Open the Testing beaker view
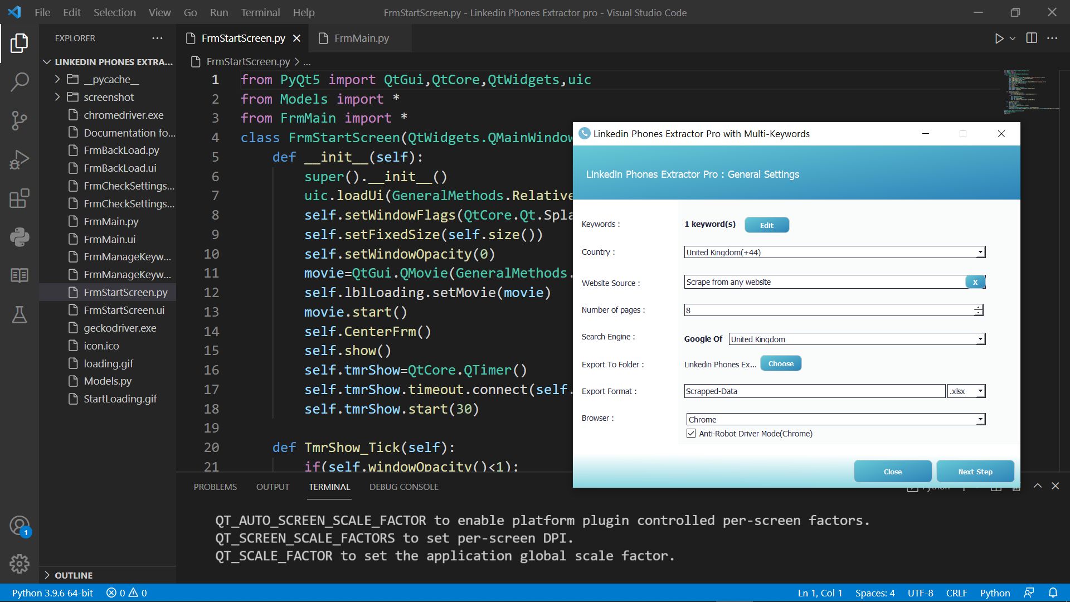Viewport: 1070px width, 602px height. [20, 314]
